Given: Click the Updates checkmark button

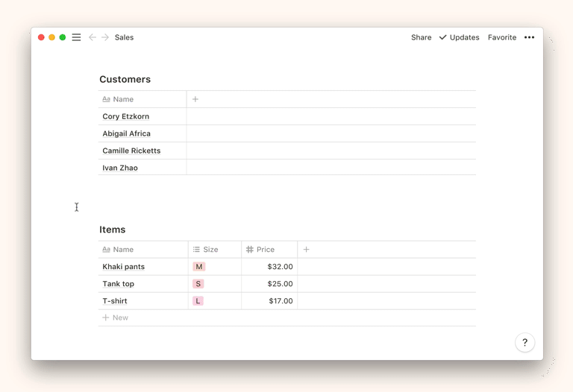Looking at the screenshot, I should point(459,37).
